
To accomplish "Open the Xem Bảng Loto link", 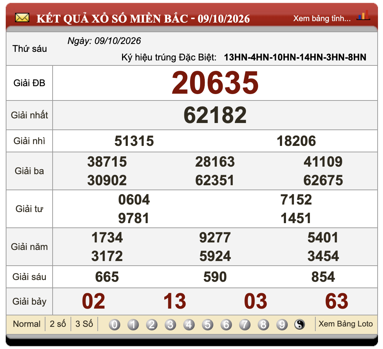I will pyautogui.click(x=346, y=324).
